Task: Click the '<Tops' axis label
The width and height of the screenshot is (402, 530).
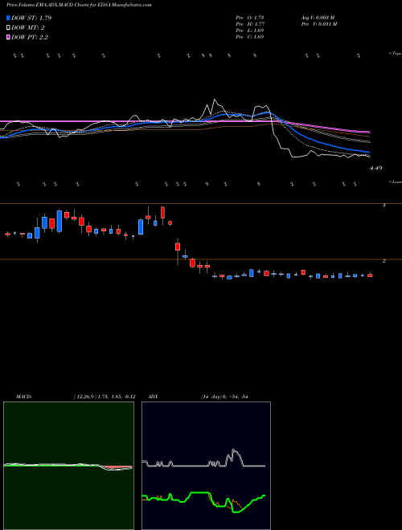Action: point(395,54)
